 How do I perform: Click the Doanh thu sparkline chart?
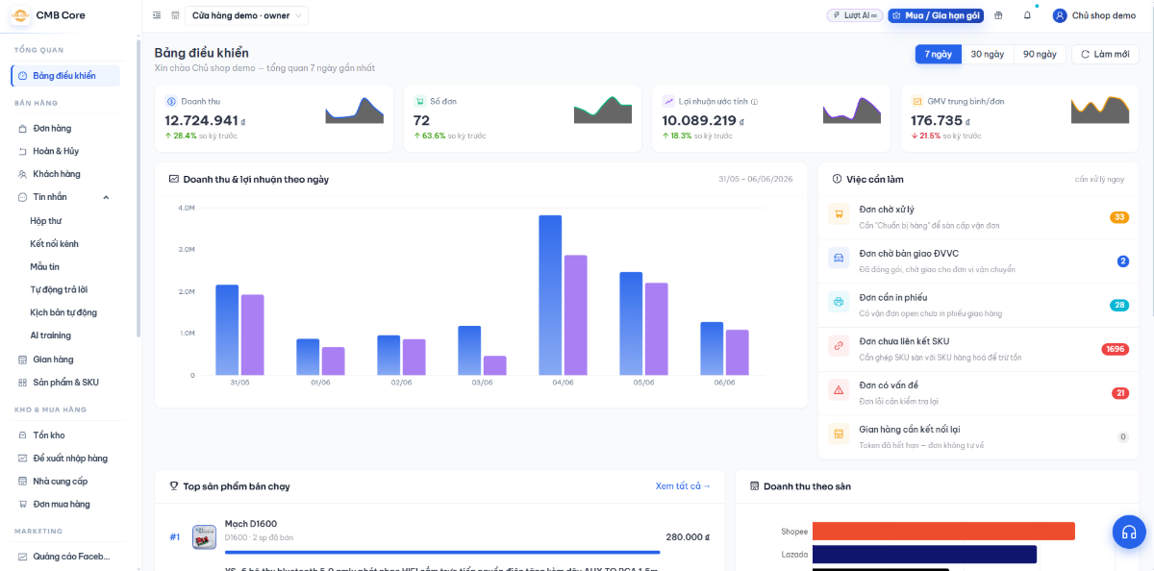pos(354,111)
